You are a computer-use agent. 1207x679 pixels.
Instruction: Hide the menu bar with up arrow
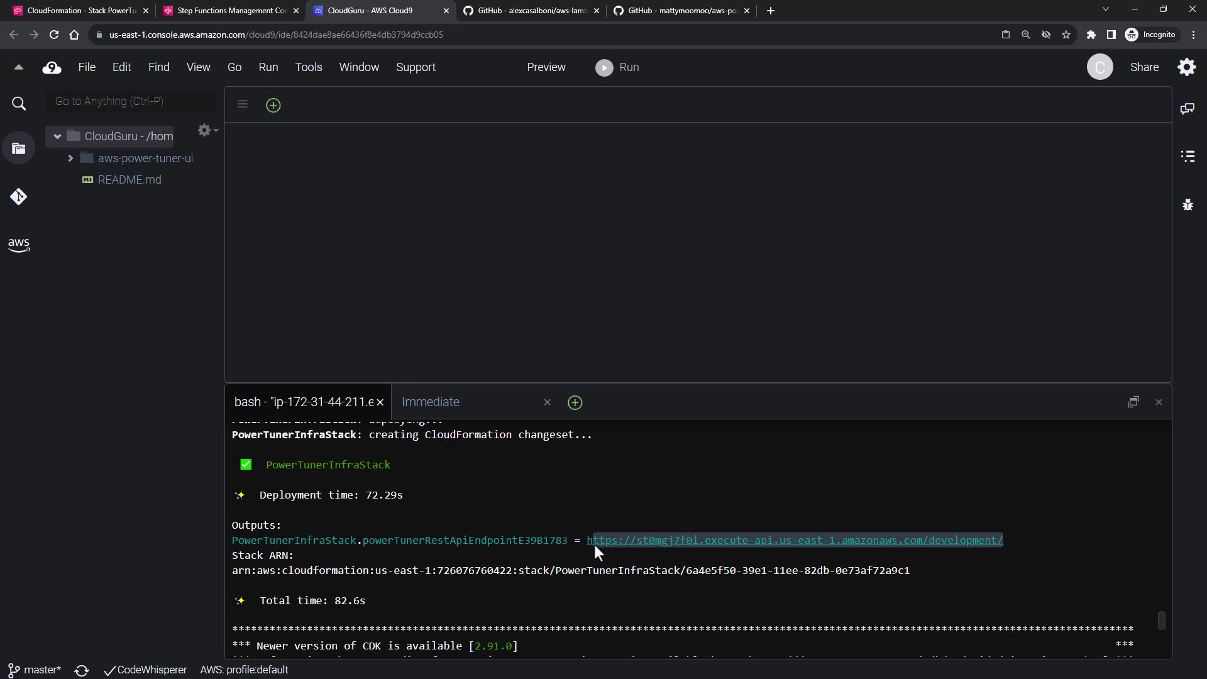(x=18, y=67)
